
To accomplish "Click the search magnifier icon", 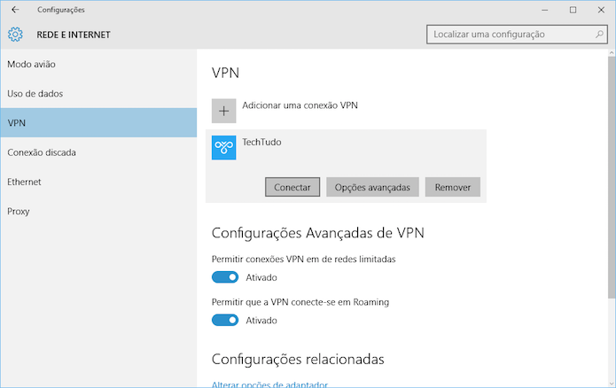I will click(x=599, y=35).
